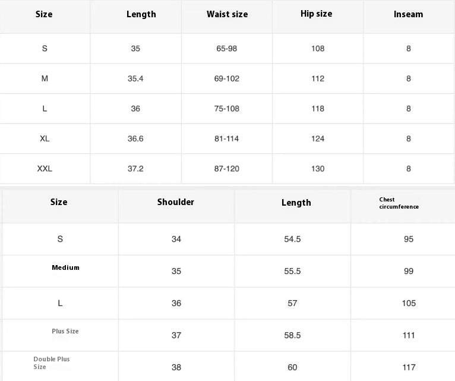This screenshot has width=455, height=381.
Task: Select the Plus Size row label
Action: click(x=65, y=331)
